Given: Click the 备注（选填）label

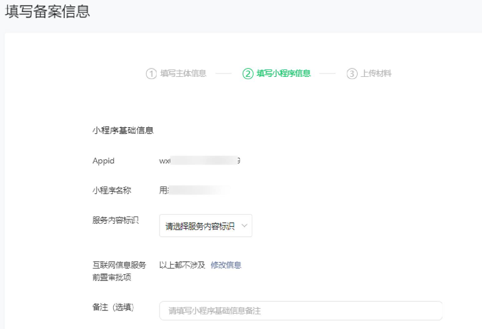Looking at the screenshot, I should (113, 307).
